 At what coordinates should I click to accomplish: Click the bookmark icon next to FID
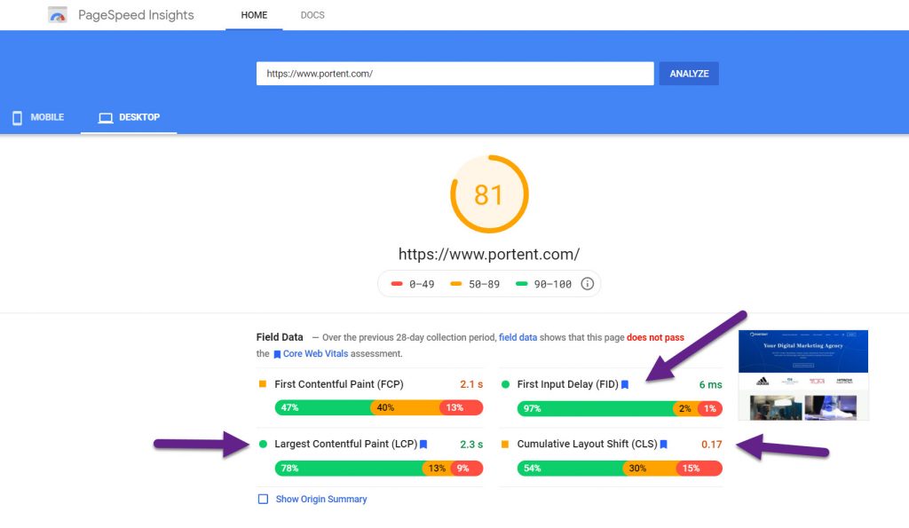click(625, 384)
